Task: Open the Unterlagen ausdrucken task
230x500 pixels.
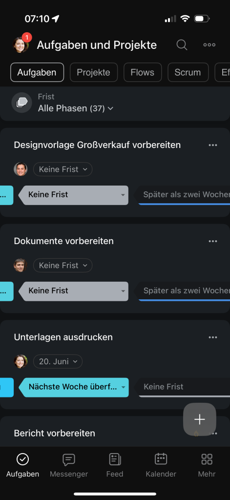Action: click(x=63, y=337)
